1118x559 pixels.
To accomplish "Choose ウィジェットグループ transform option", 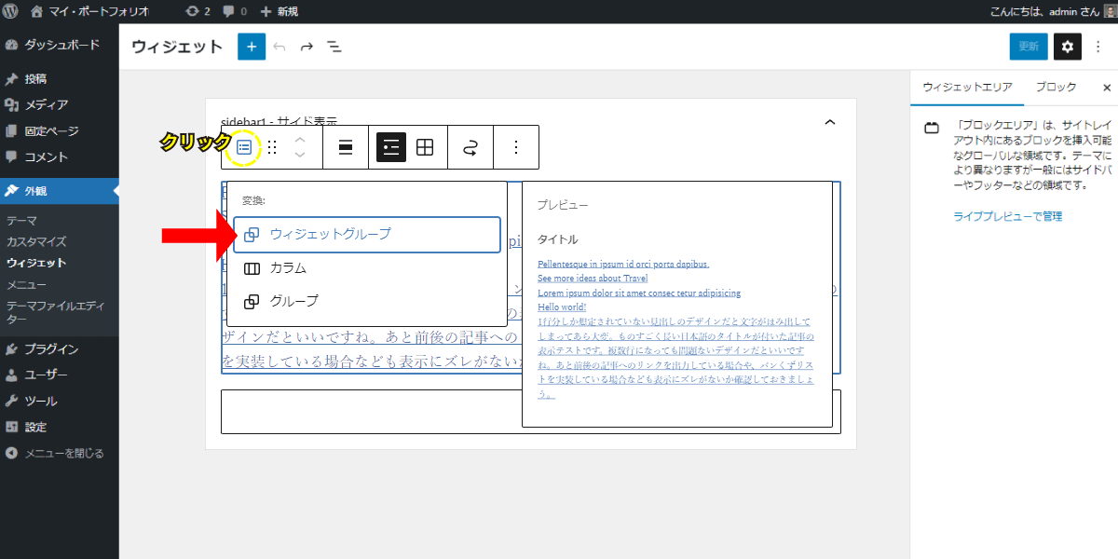I will click(x=367, y=235).
